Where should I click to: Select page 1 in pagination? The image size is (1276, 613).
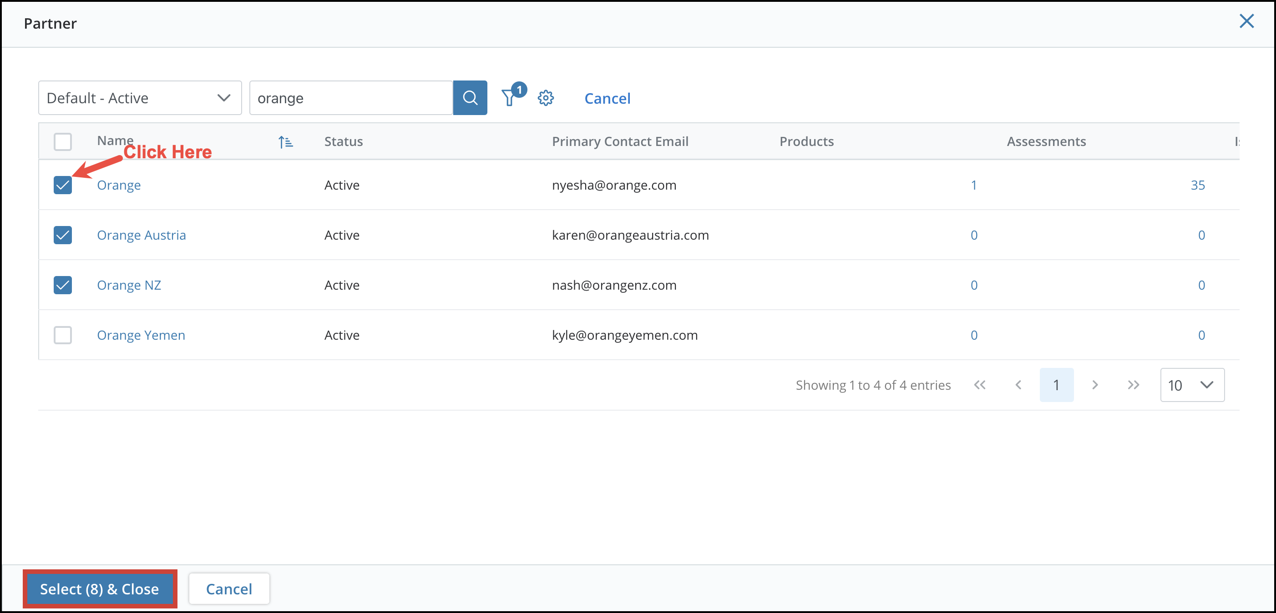tap(1056, 385)
